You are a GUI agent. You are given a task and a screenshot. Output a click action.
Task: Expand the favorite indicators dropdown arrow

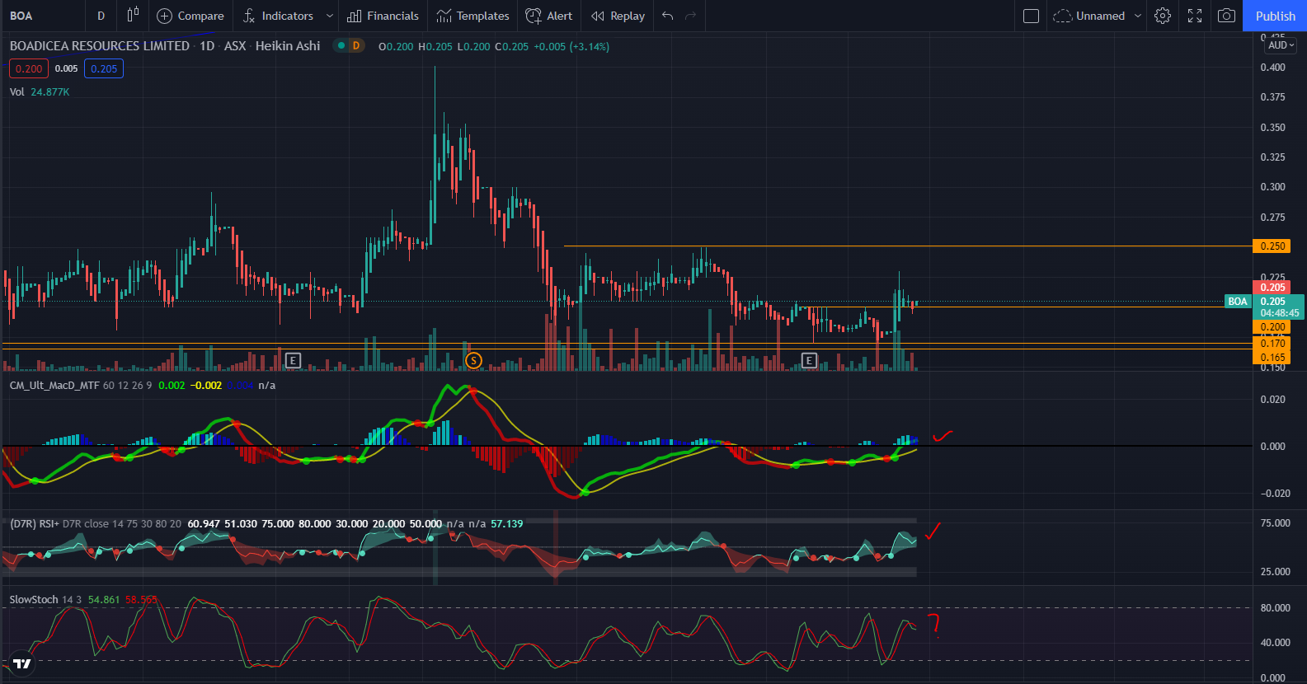[330, 16]
